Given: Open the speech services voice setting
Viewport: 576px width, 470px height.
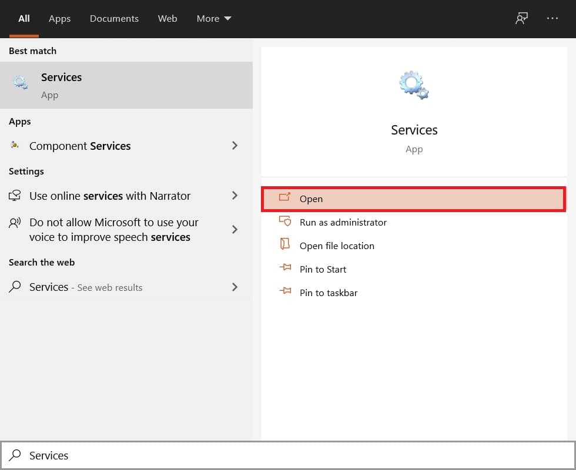Looking at the screenshot, I should tap(113, 230).
